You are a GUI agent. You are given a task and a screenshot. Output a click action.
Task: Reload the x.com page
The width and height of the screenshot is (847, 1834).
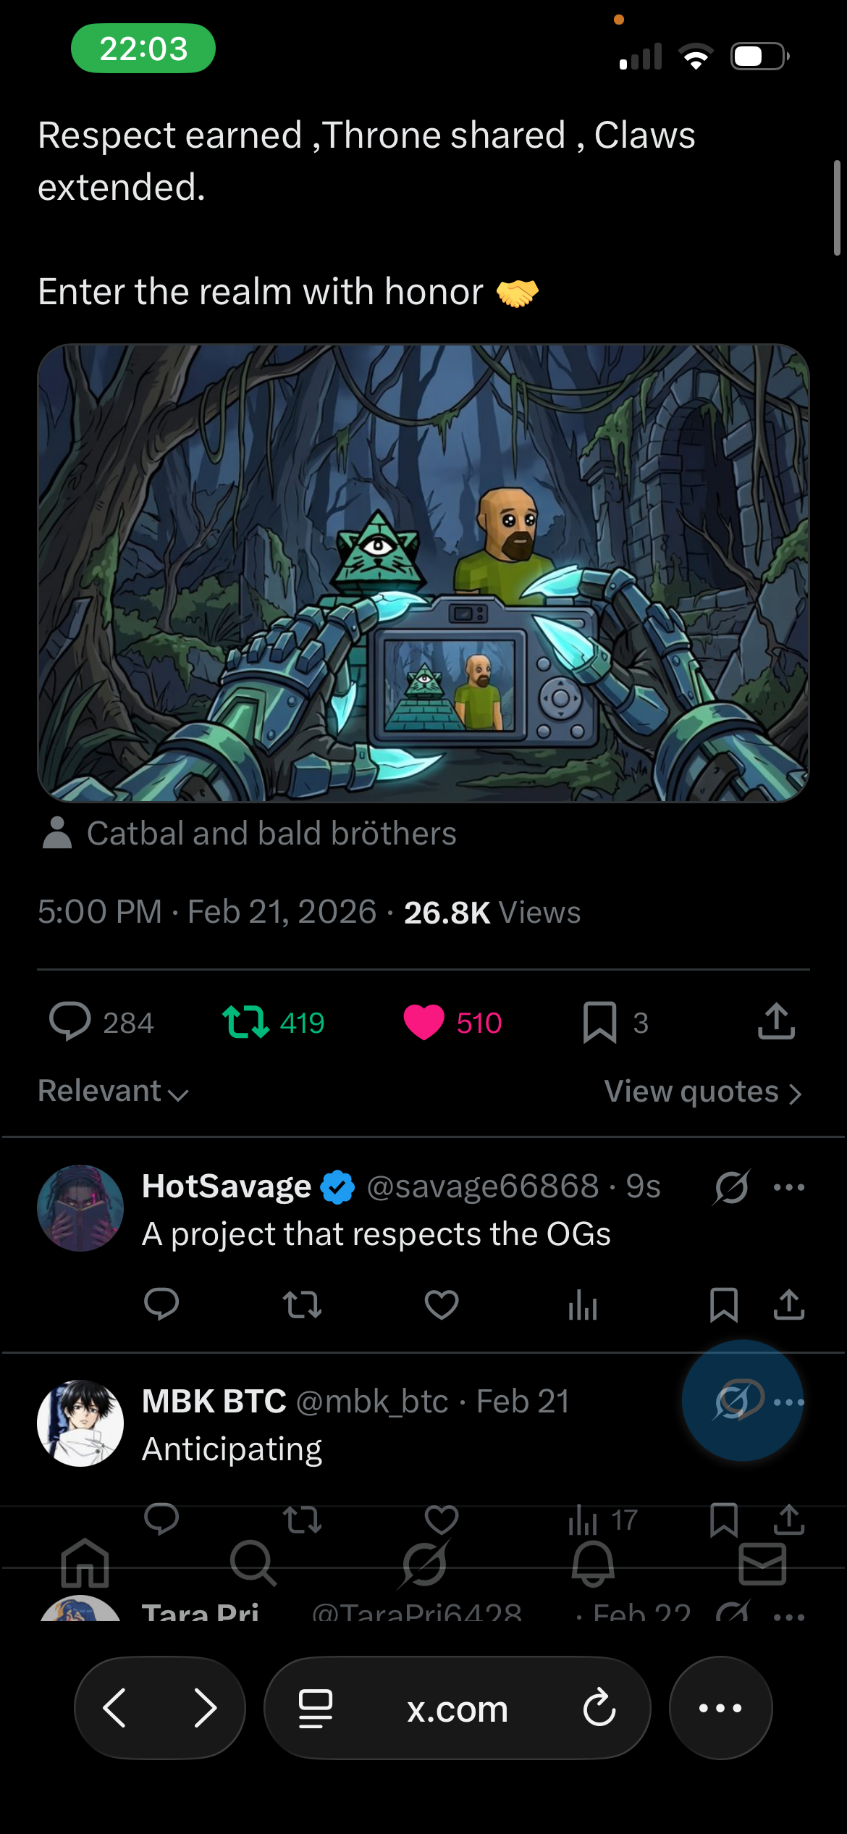coord(599,1708)
